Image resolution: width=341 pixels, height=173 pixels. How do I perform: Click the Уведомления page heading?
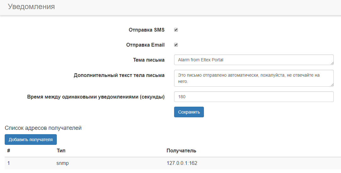point(31,7)
